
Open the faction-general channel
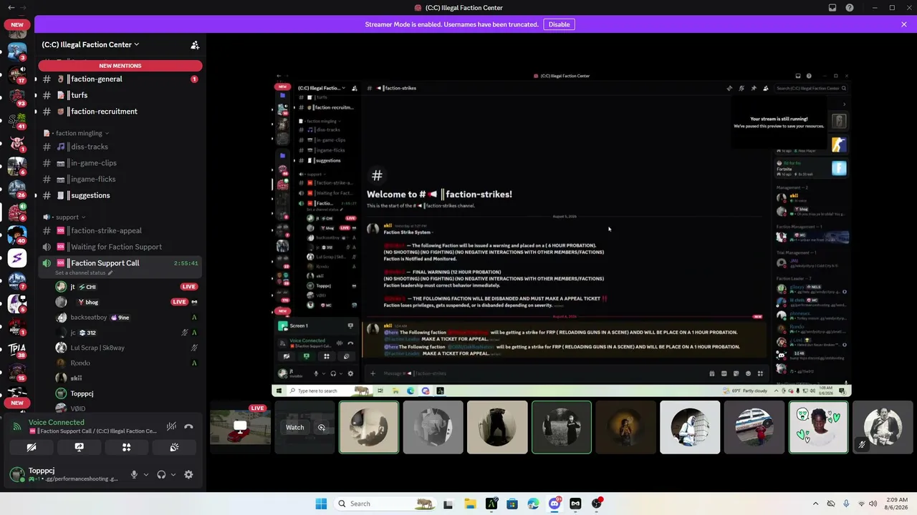tap(120, 79)
